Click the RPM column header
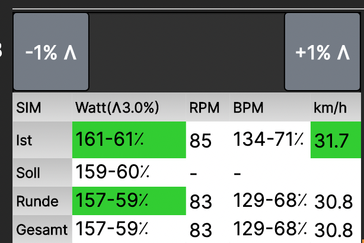Image resolution: width=364 pixels, height=243 pixels. 205,108
